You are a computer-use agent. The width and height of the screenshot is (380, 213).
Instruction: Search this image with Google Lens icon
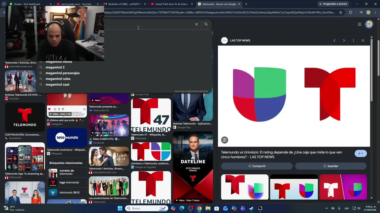(x=224, y=140)
